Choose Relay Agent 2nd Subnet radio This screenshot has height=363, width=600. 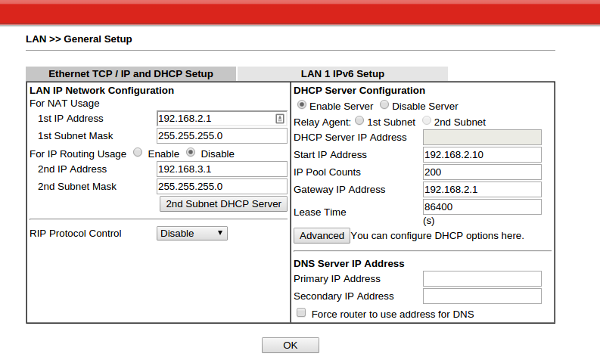point(426,120)
